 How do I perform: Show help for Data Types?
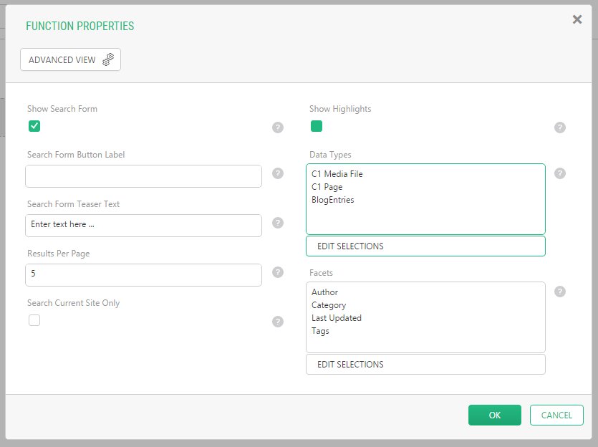[560, 173]
